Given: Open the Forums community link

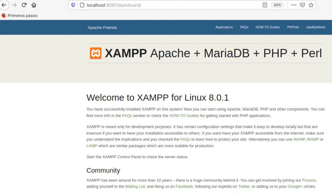Looking at the screenshot, I should point(309,180).
